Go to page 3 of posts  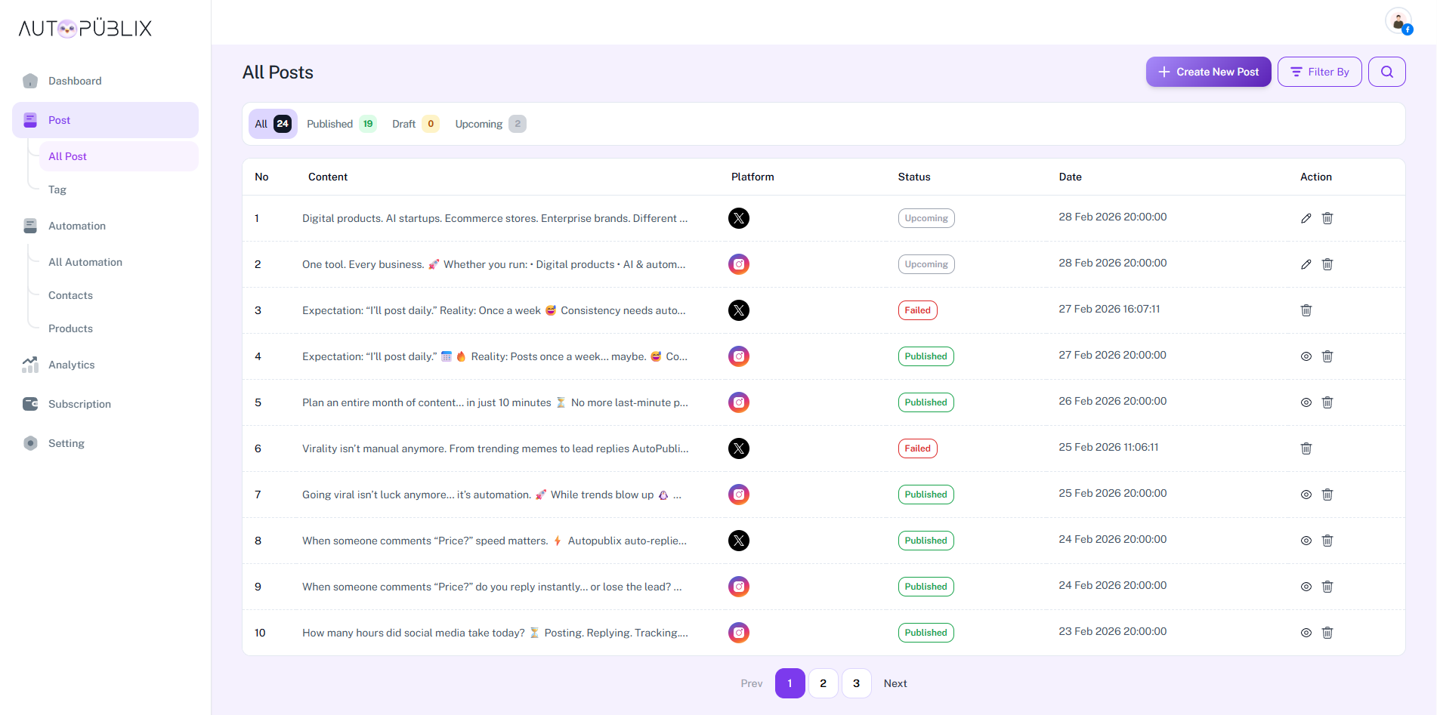pos(856,683)
